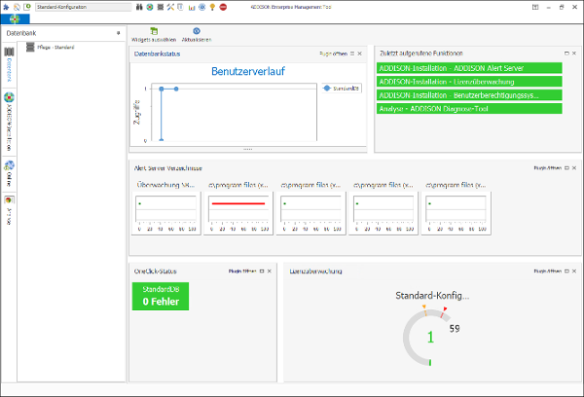The width and height of the screenshot is (584, 397).
Task: Click the magnifier document search icon
Action: tap(17, 7)
